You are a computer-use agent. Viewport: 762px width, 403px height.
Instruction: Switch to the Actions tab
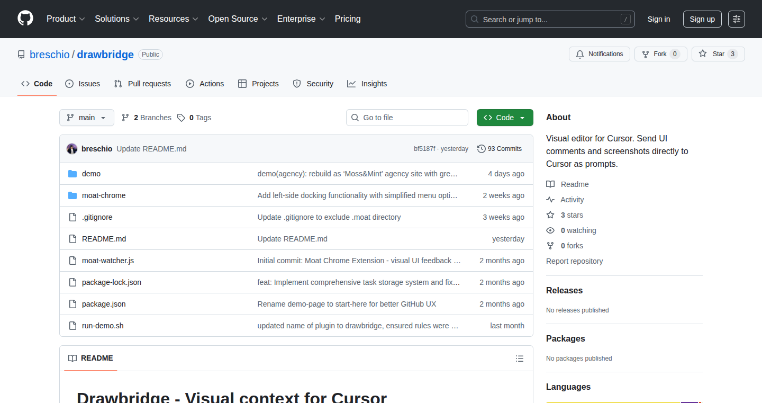[205, 84]
